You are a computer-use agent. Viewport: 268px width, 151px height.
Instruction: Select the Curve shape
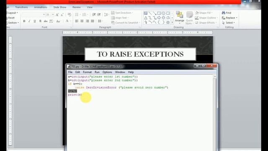click(x=155, y=22)
